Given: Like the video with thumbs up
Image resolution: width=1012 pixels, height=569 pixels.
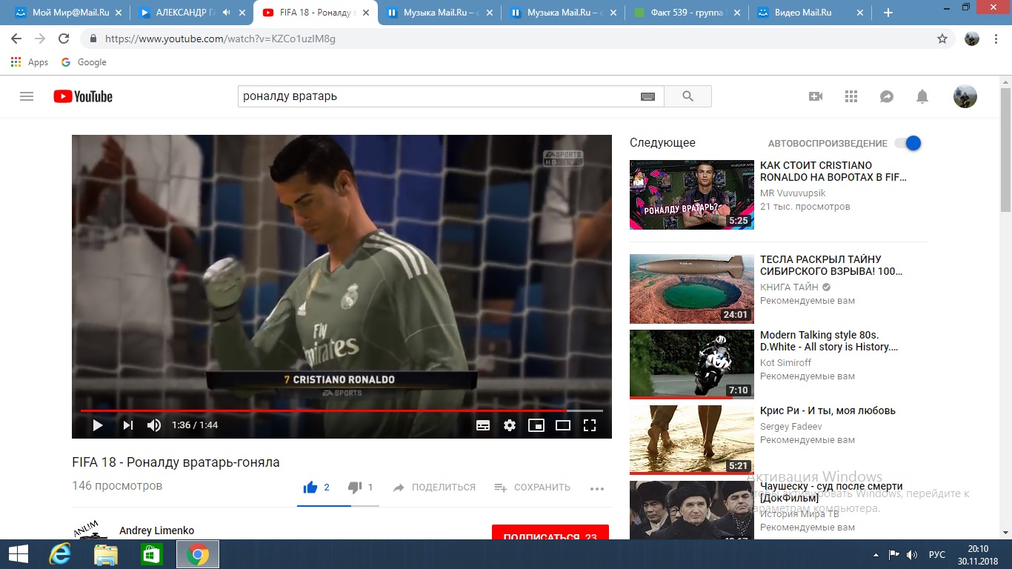Looking at the screenshot, I should point(310,488).
